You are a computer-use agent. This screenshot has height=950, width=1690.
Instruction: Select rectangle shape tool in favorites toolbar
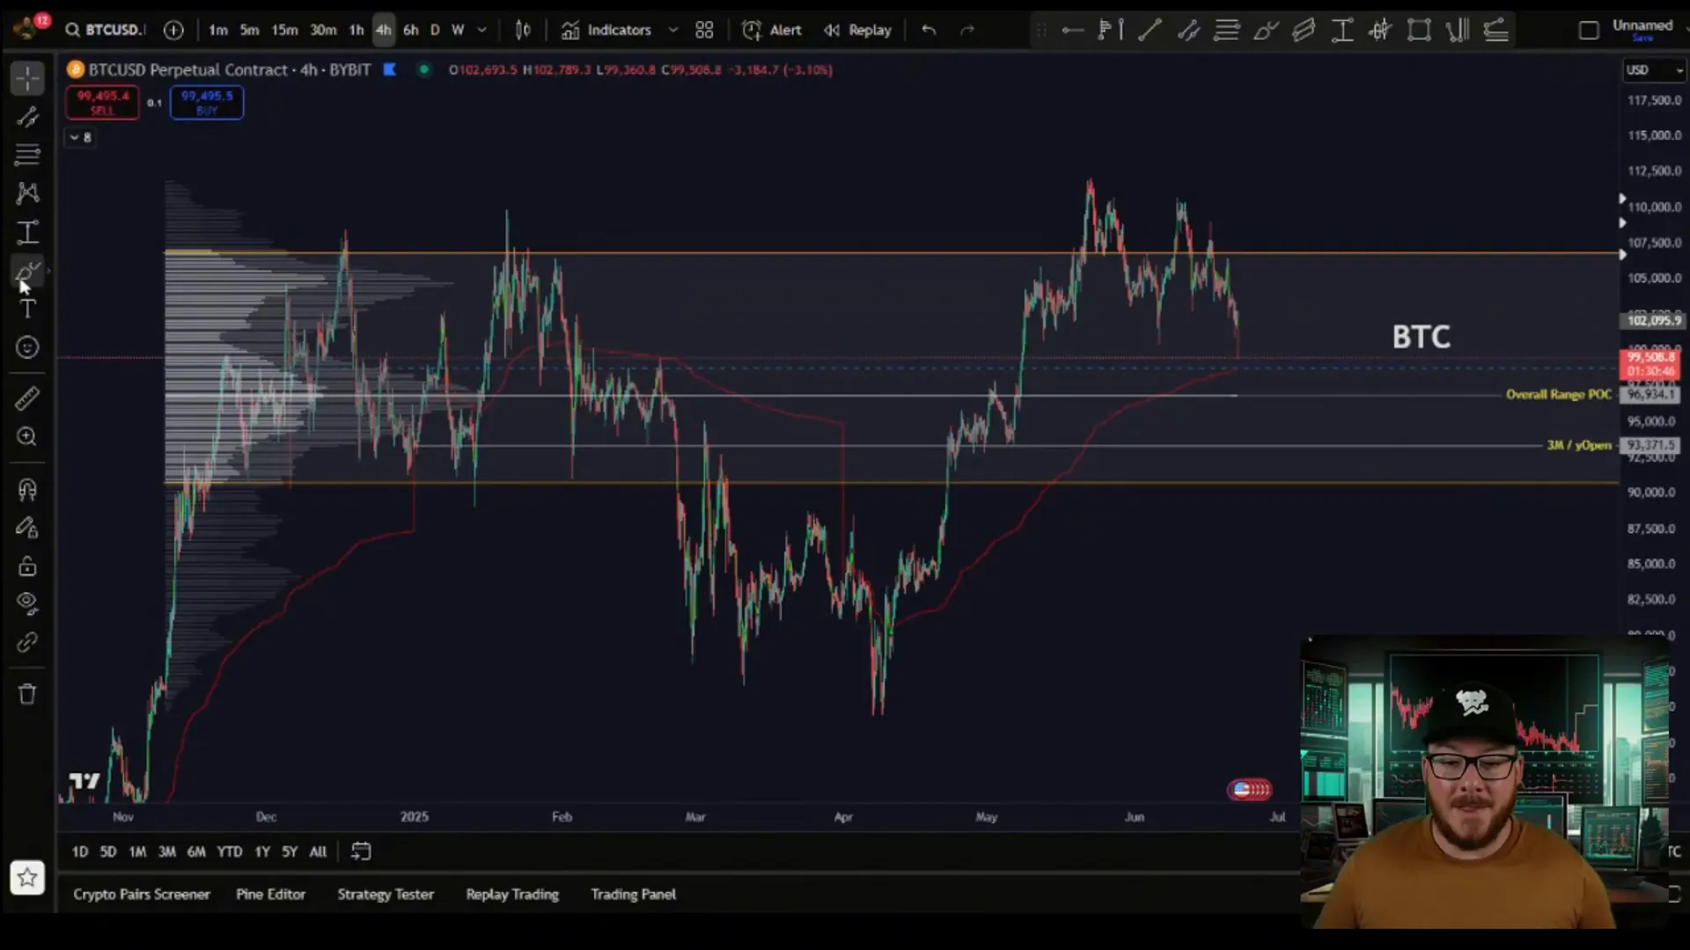[x=1419, y=30]
